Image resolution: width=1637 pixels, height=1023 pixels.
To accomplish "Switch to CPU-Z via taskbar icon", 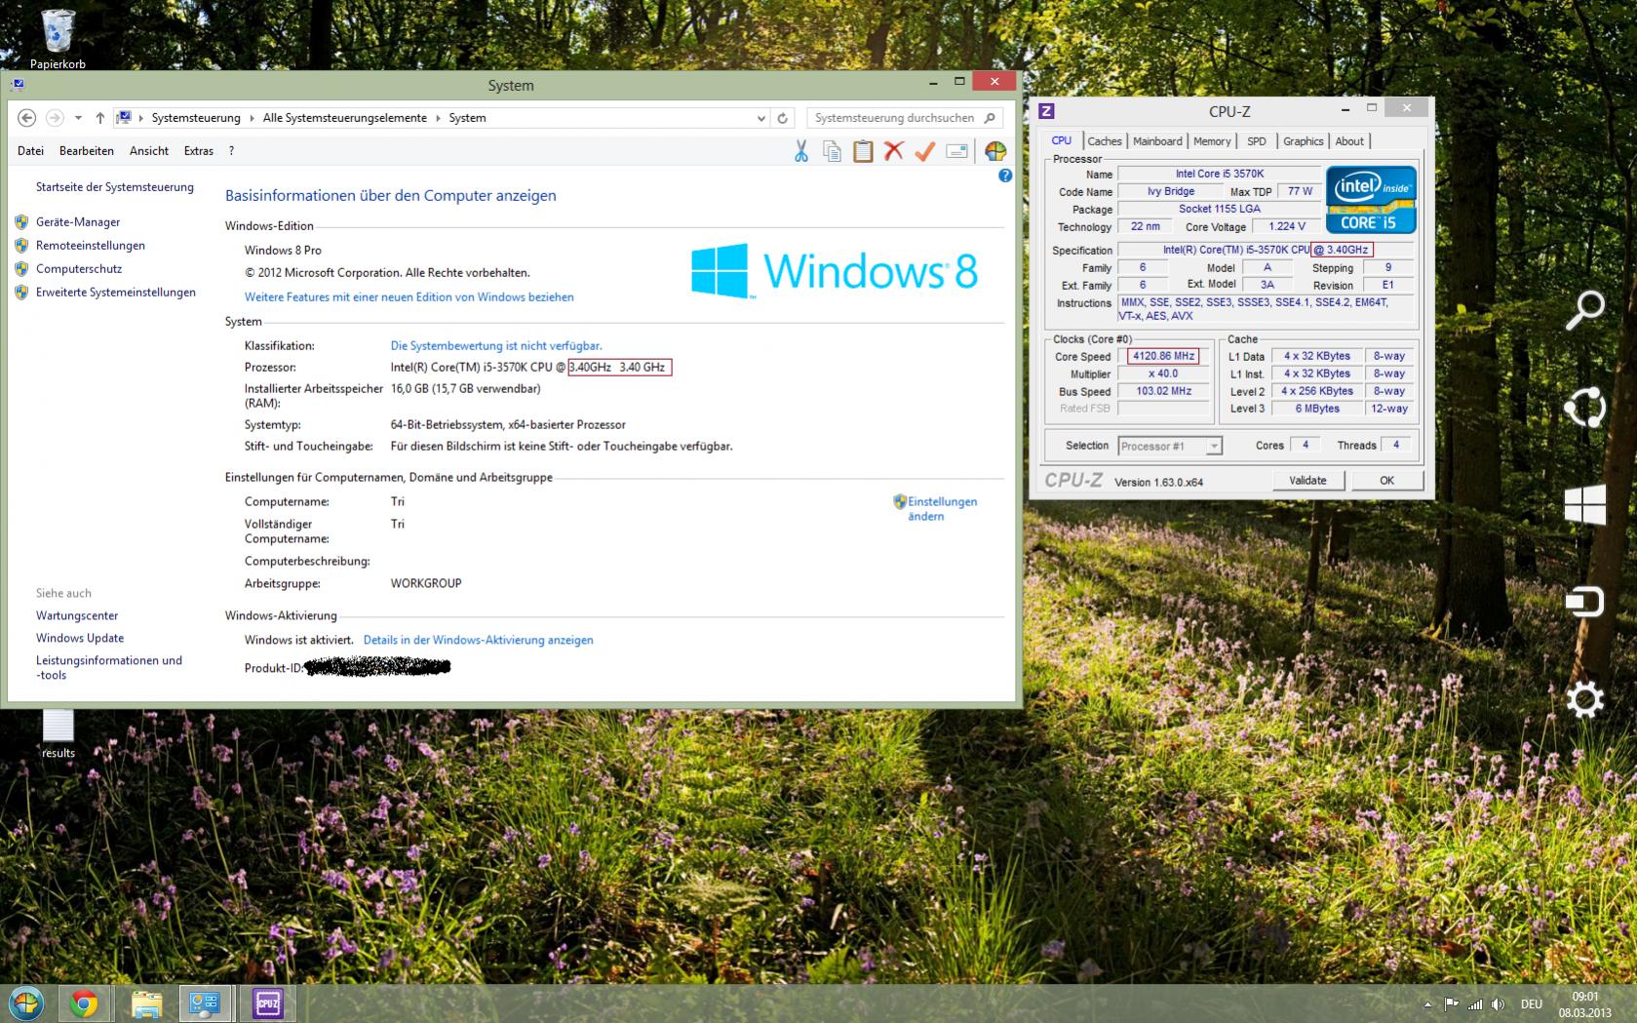I will [x=267, y=1003].
